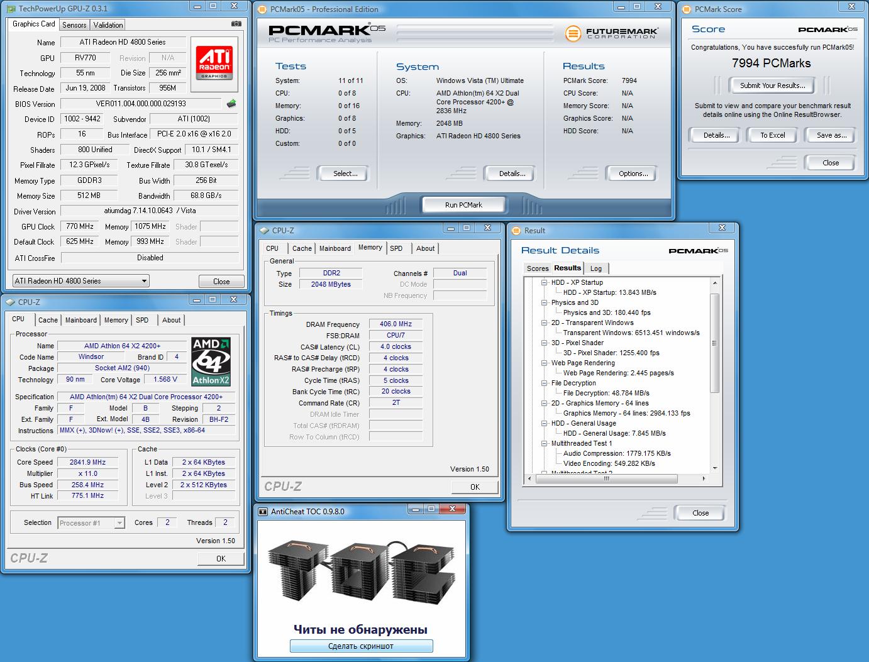Click the Result tree horizontal scrollbar thumb
Image resolution: width=869 pixels, height=662 pixels.
pos(607,478)
